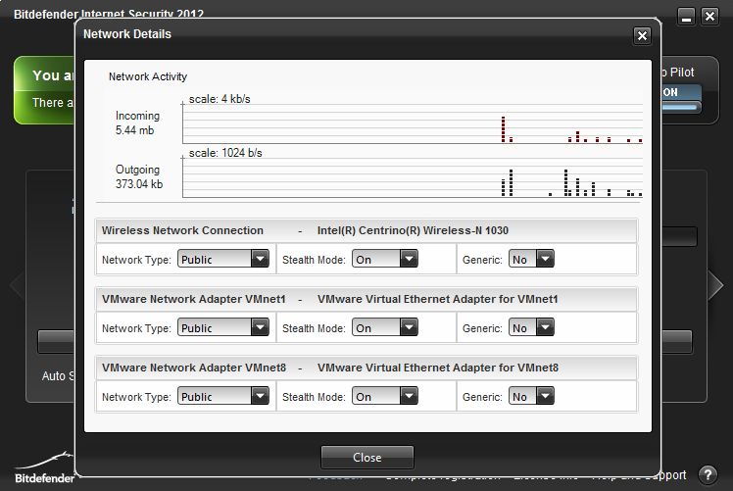Open Network Type dropdown for VMnet1 adapter
733x491 pixels.
223,327
